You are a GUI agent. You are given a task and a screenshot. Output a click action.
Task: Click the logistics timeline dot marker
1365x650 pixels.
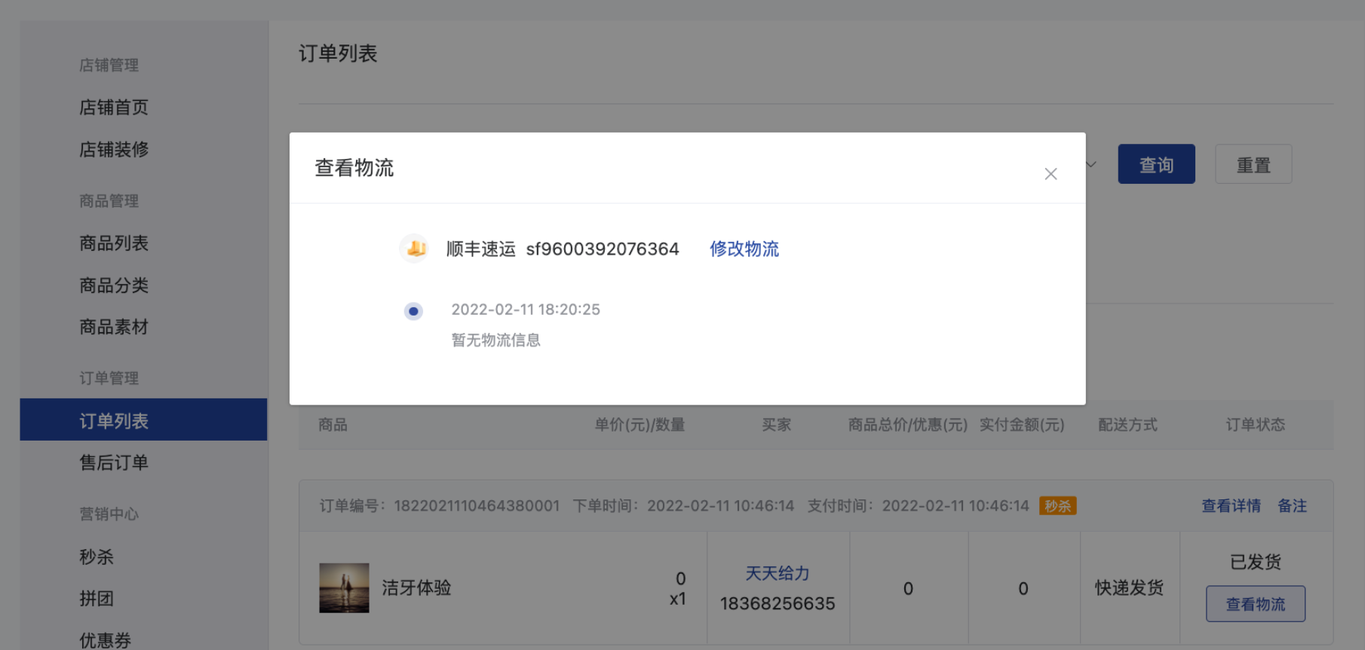413,311
